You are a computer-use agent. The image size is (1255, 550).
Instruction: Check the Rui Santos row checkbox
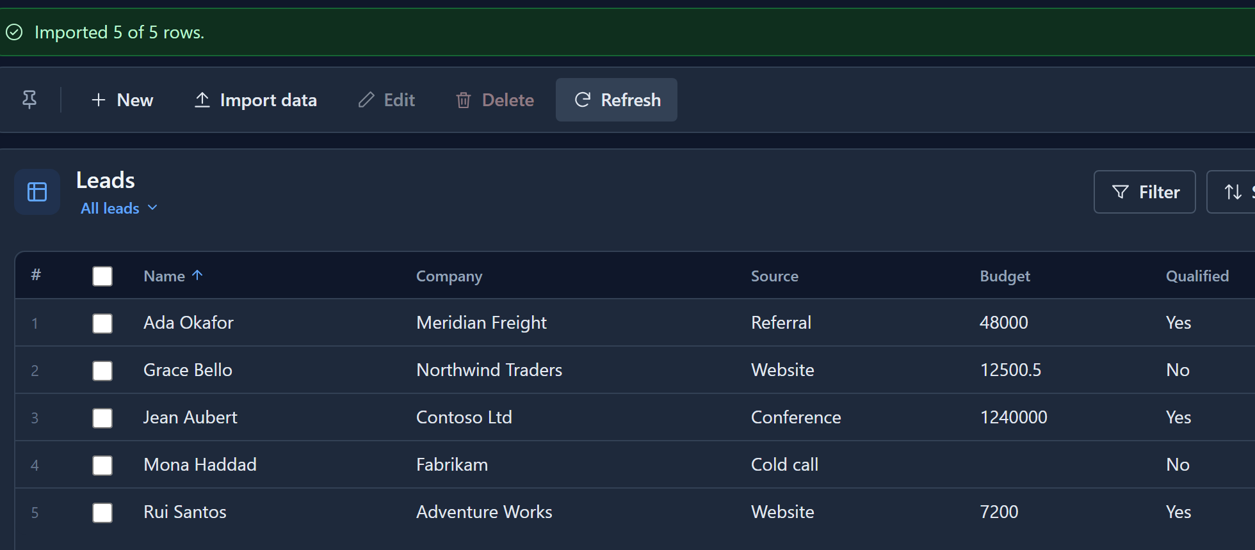(x=102, y=513)
